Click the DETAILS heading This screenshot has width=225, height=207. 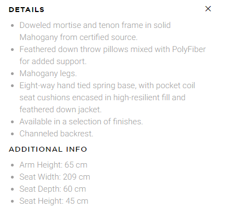pyautogui.click(x=27, y=10)
